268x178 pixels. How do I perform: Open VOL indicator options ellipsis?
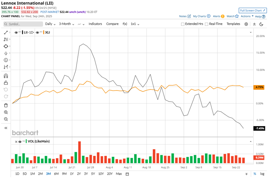(24, 141)
